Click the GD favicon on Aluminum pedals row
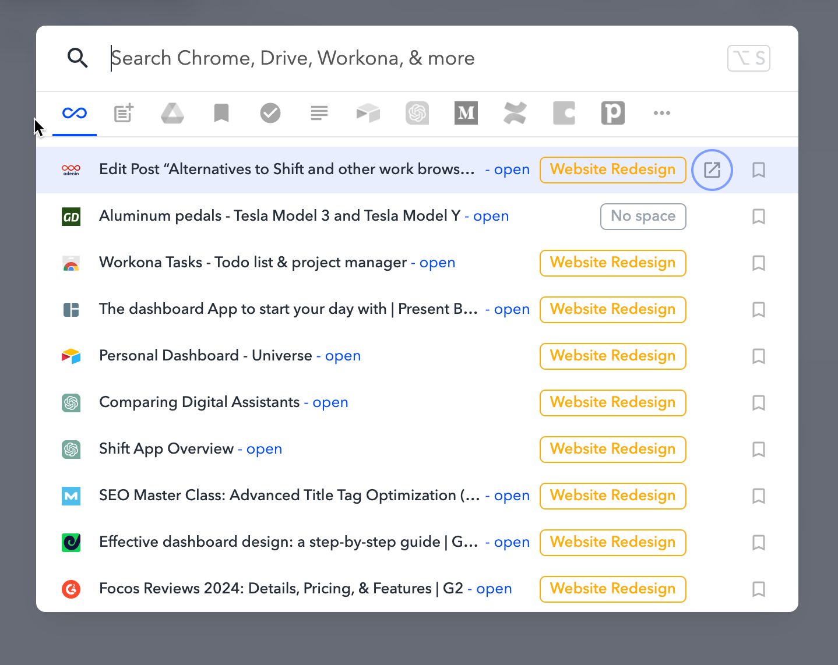 71,217
